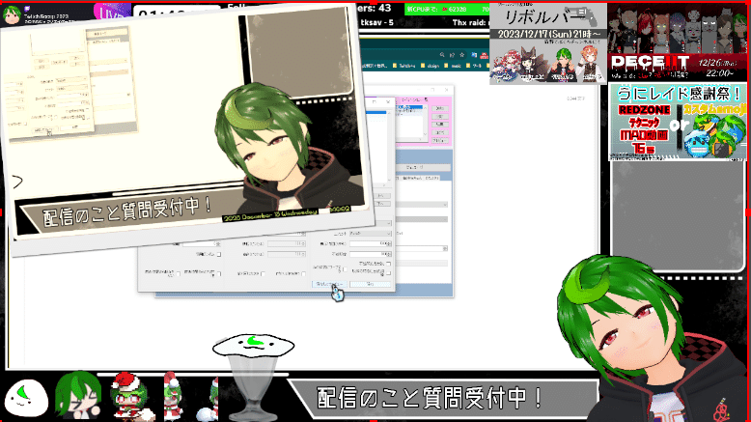Close the back application window
The height and width of the screenshot is (422, 751).
click(446, 90)
